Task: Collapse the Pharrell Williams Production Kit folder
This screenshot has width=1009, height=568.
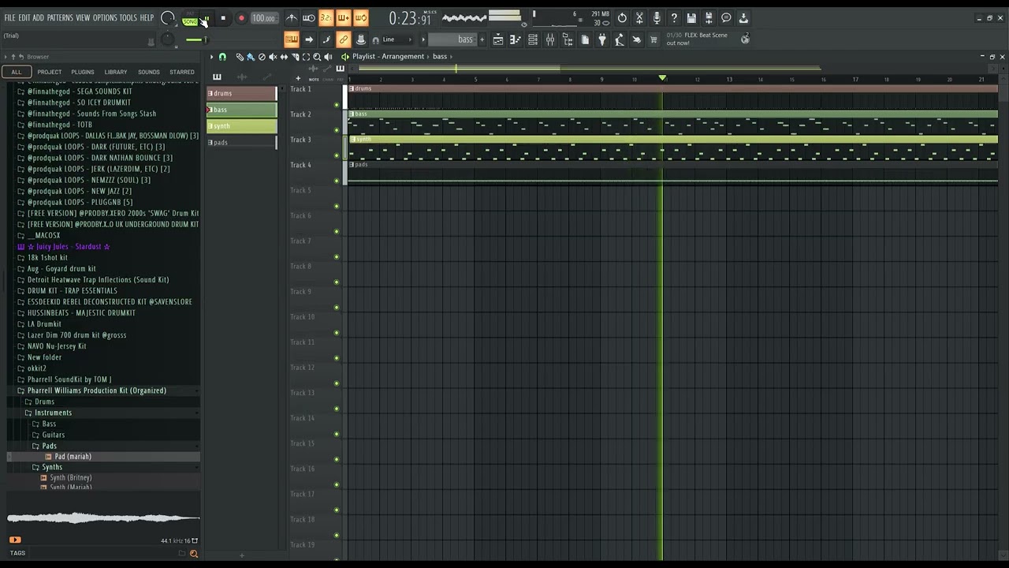Action: 102,390
